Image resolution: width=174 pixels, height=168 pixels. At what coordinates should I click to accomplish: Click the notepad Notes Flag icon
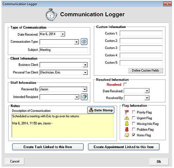click(127, 135)
